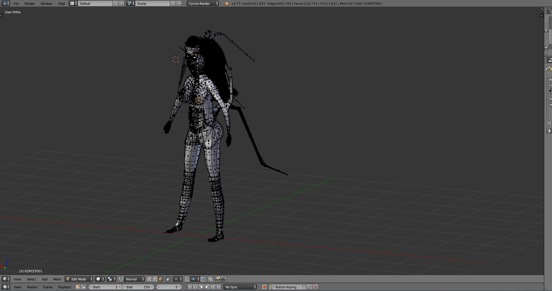Delete keyframes with crossed key icon
Screen dimensions: 552x291
pos(315,287)
